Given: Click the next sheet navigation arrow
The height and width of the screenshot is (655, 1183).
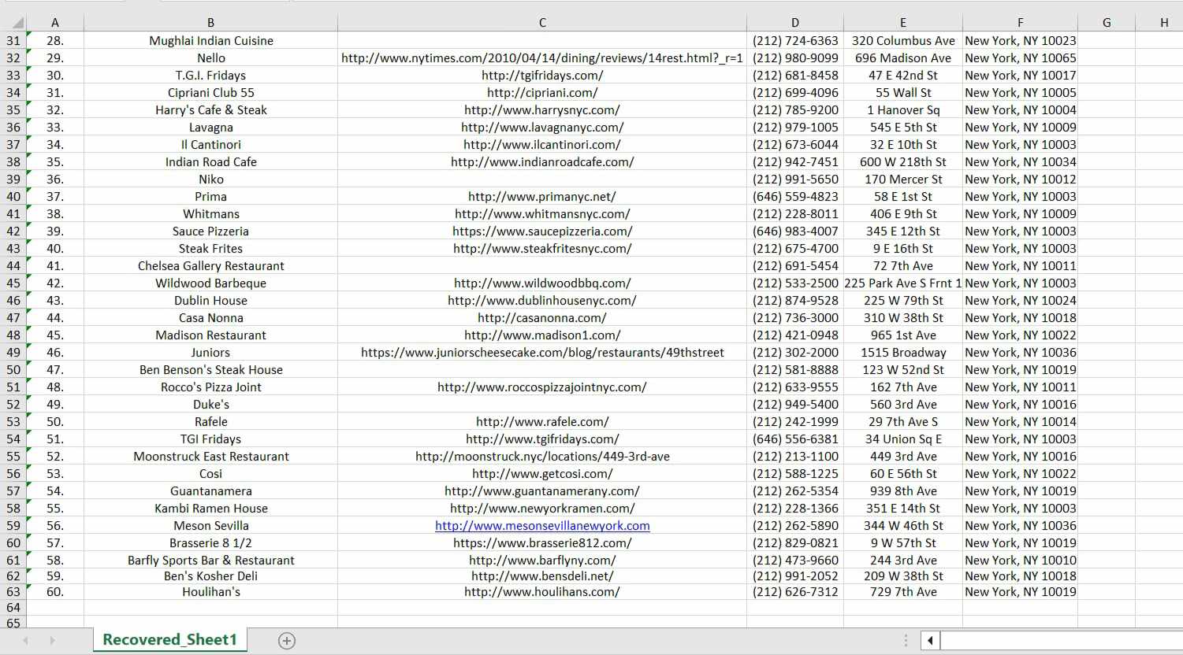Looking at the screenshot, I should pos(53,641).
